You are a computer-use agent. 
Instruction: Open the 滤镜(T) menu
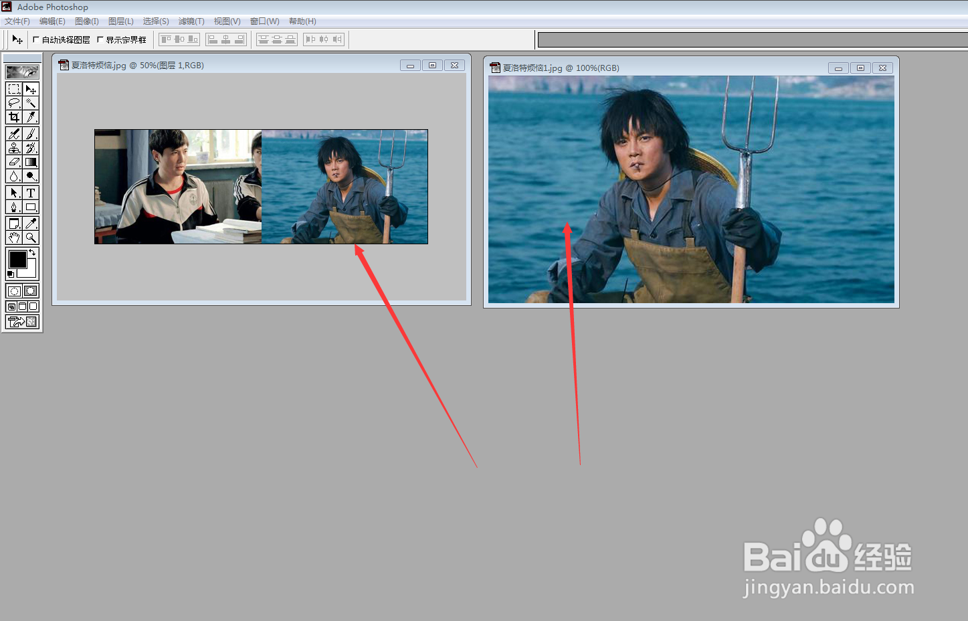191,21
